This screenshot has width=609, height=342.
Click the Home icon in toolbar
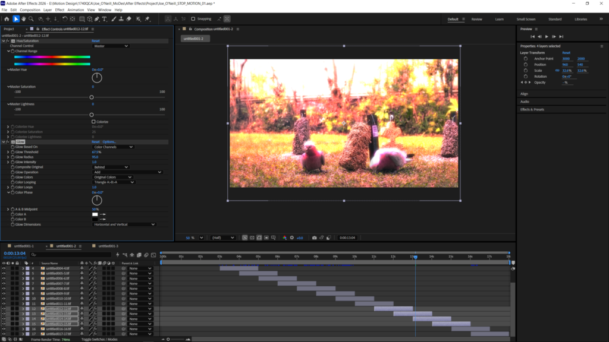point(7,18)
